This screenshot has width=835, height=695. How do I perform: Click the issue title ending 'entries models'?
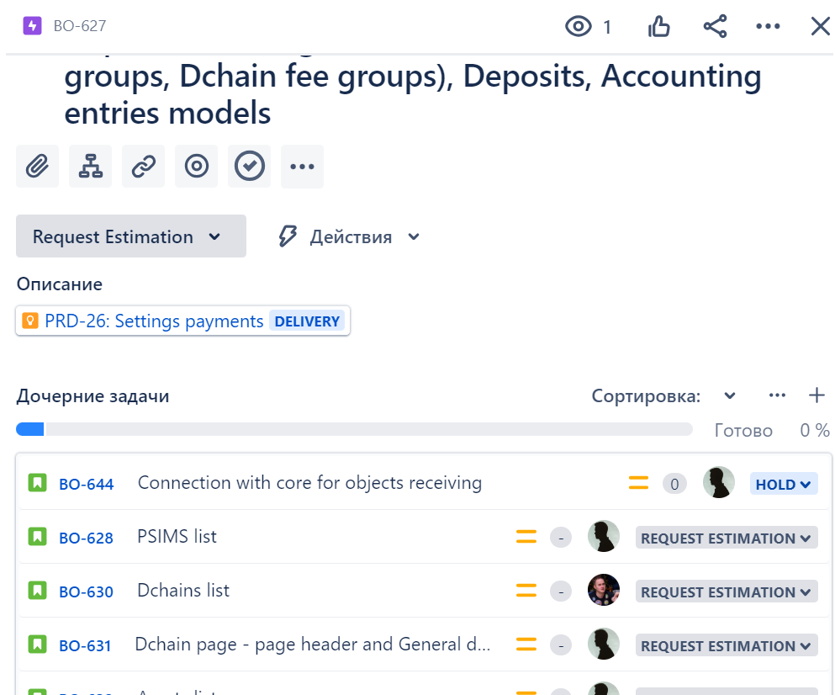pos(413,94)
